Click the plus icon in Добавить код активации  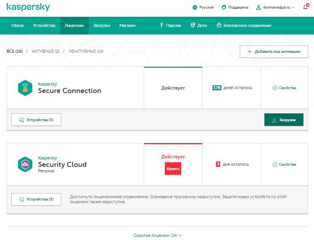tap(250, 52)
